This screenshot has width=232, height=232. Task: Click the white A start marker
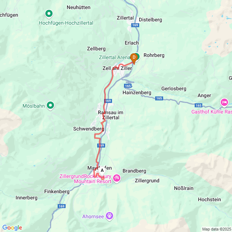coord(102,171)
